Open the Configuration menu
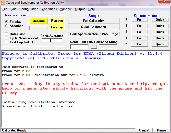Image resolution: width=171 pixels, height=133 pixels. click(x=29, y=9)
